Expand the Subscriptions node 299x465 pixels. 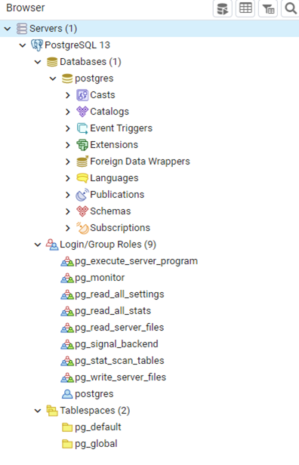pyautogui.click(x=68, y=228)
